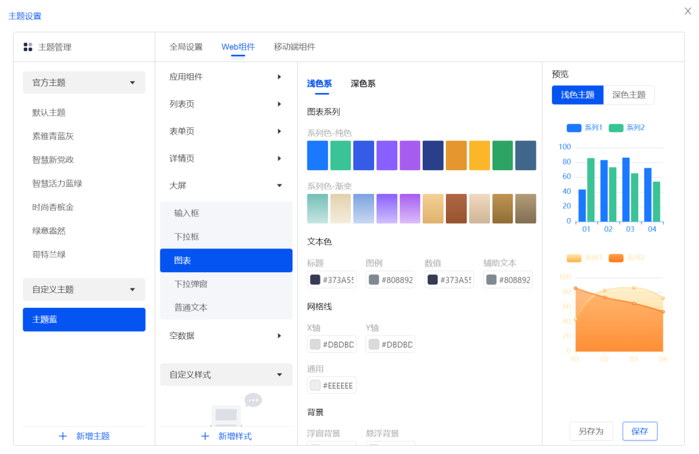Image resolution: width=699 pixels, height=454 pixels.
Task: Pick the first blue solid series color
Action: (317, 155)
